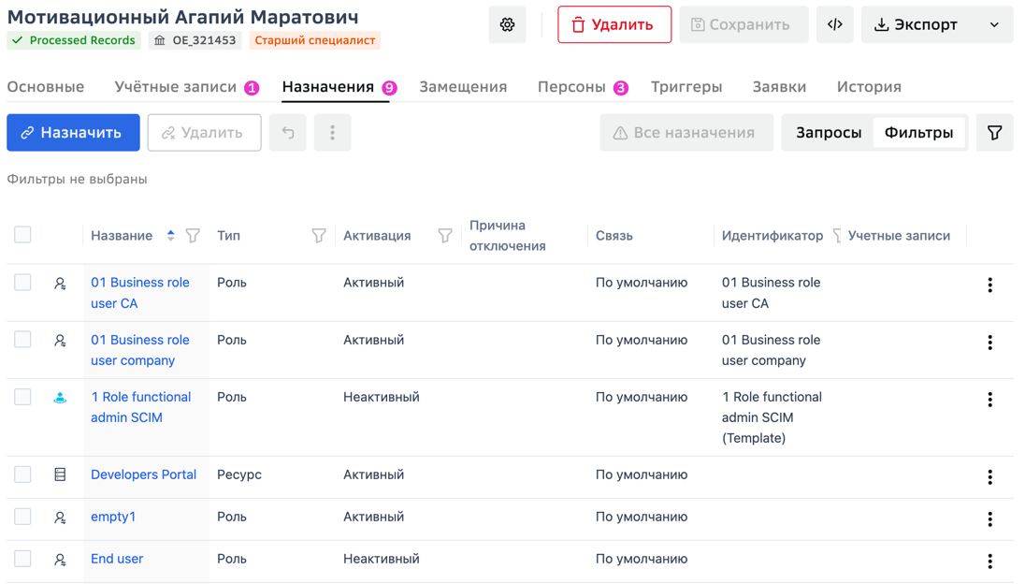The image size is (1025, 584).
Task: Filter the Идентификатор column
Action: (x=837, y=236)
